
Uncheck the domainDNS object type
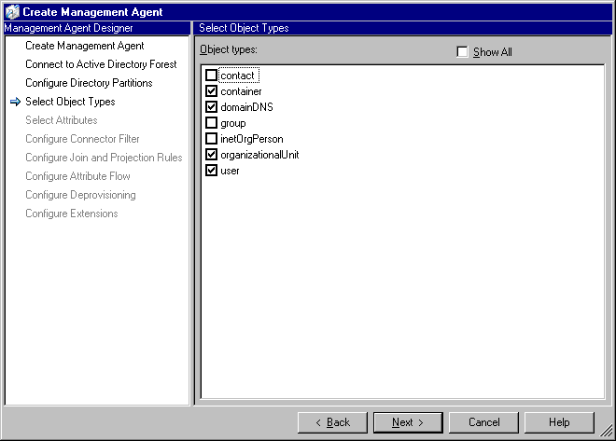tap(212, 107)
